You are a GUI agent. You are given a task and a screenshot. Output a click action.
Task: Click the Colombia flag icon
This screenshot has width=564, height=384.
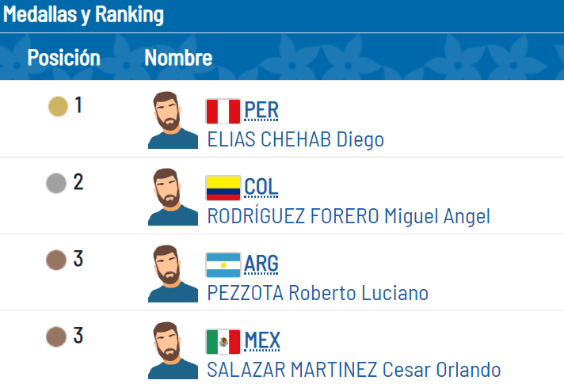click(x=223, y=188)
